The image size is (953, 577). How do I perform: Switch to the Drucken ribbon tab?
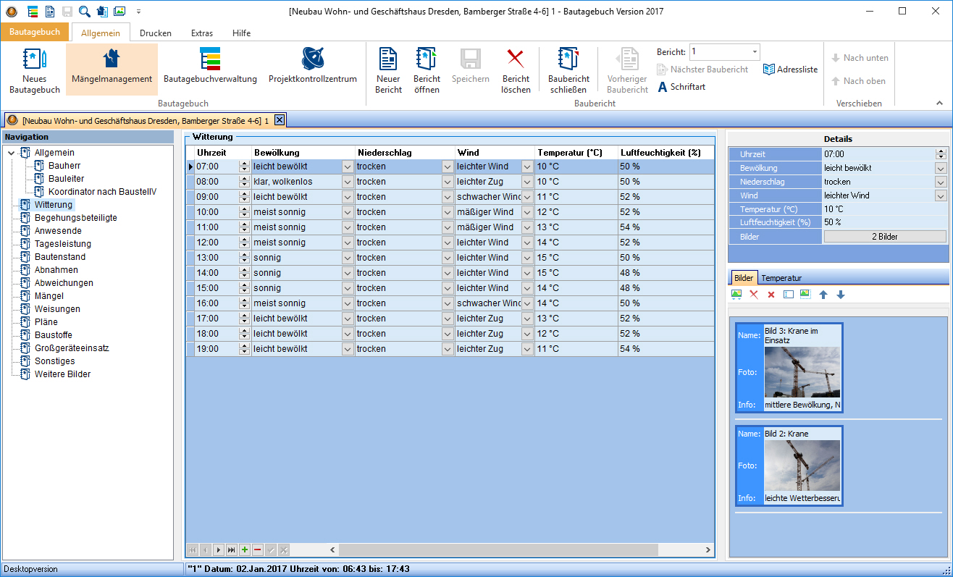(156, 33)
